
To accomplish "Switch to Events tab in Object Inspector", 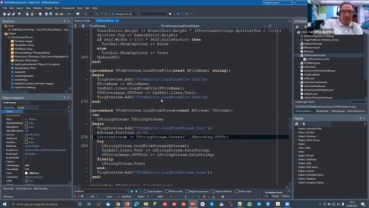I will click(x=21, y=107).
